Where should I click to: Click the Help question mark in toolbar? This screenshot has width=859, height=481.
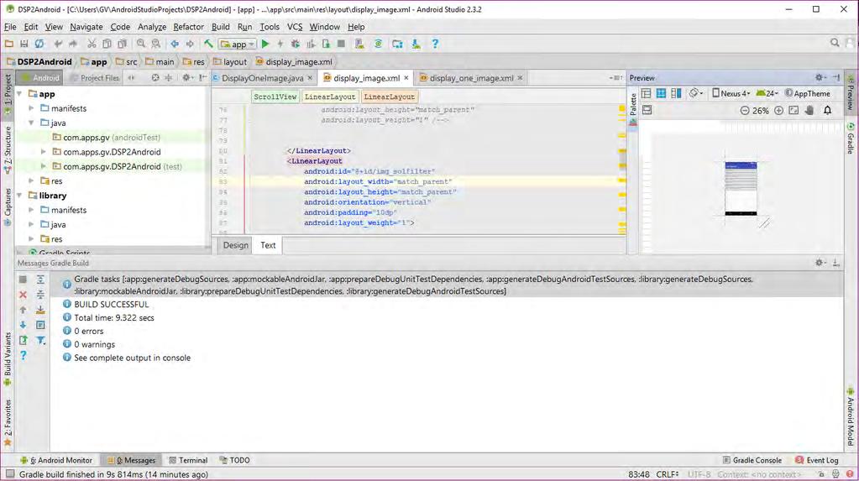(435, 44)
